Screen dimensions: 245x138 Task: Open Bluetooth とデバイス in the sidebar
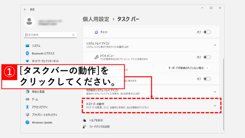tap(43, 54)
